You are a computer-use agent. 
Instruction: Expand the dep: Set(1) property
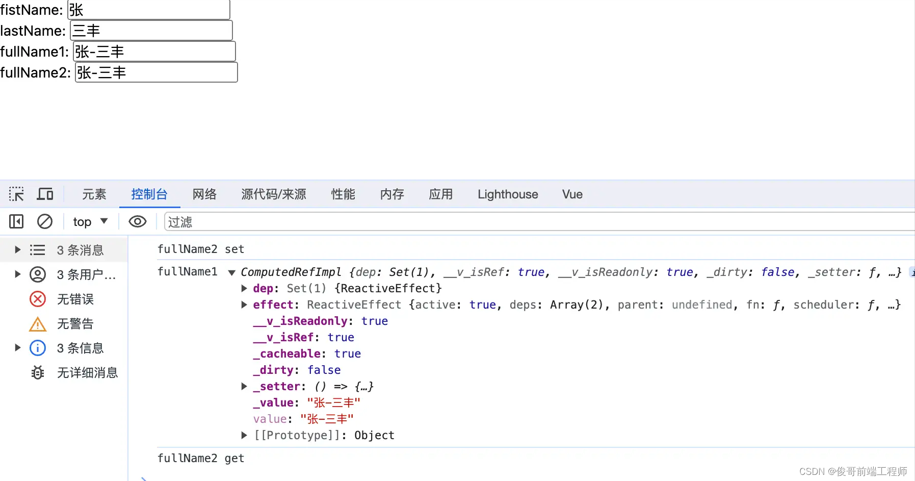244,288
